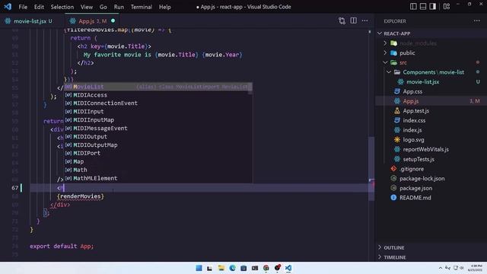Open movie-list.jsx in Explorer tree
The image size is (487, 274).
[x=422, y=81]
